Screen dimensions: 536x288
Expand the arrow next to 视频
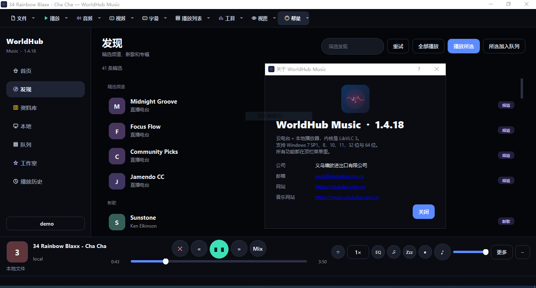[132, 18]
